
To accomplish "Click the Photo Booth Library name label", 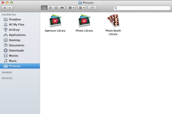I will pos(113,32).
